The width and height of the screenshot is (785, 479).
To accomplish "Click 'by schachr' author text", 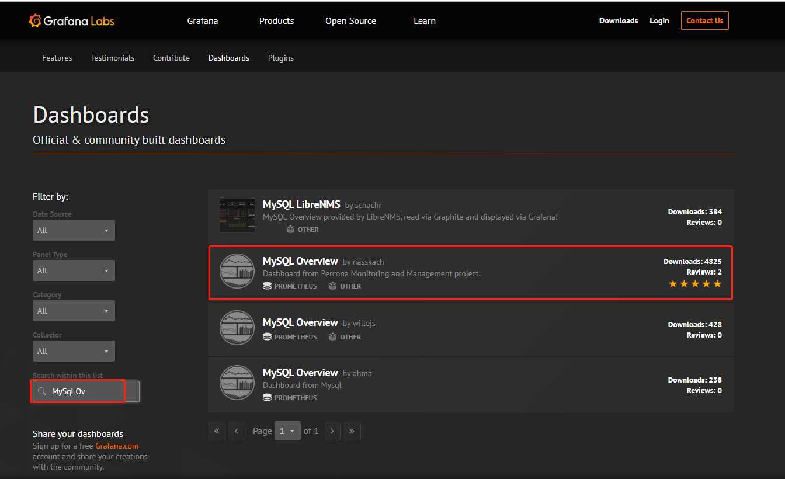I will (x=363, y=206).
